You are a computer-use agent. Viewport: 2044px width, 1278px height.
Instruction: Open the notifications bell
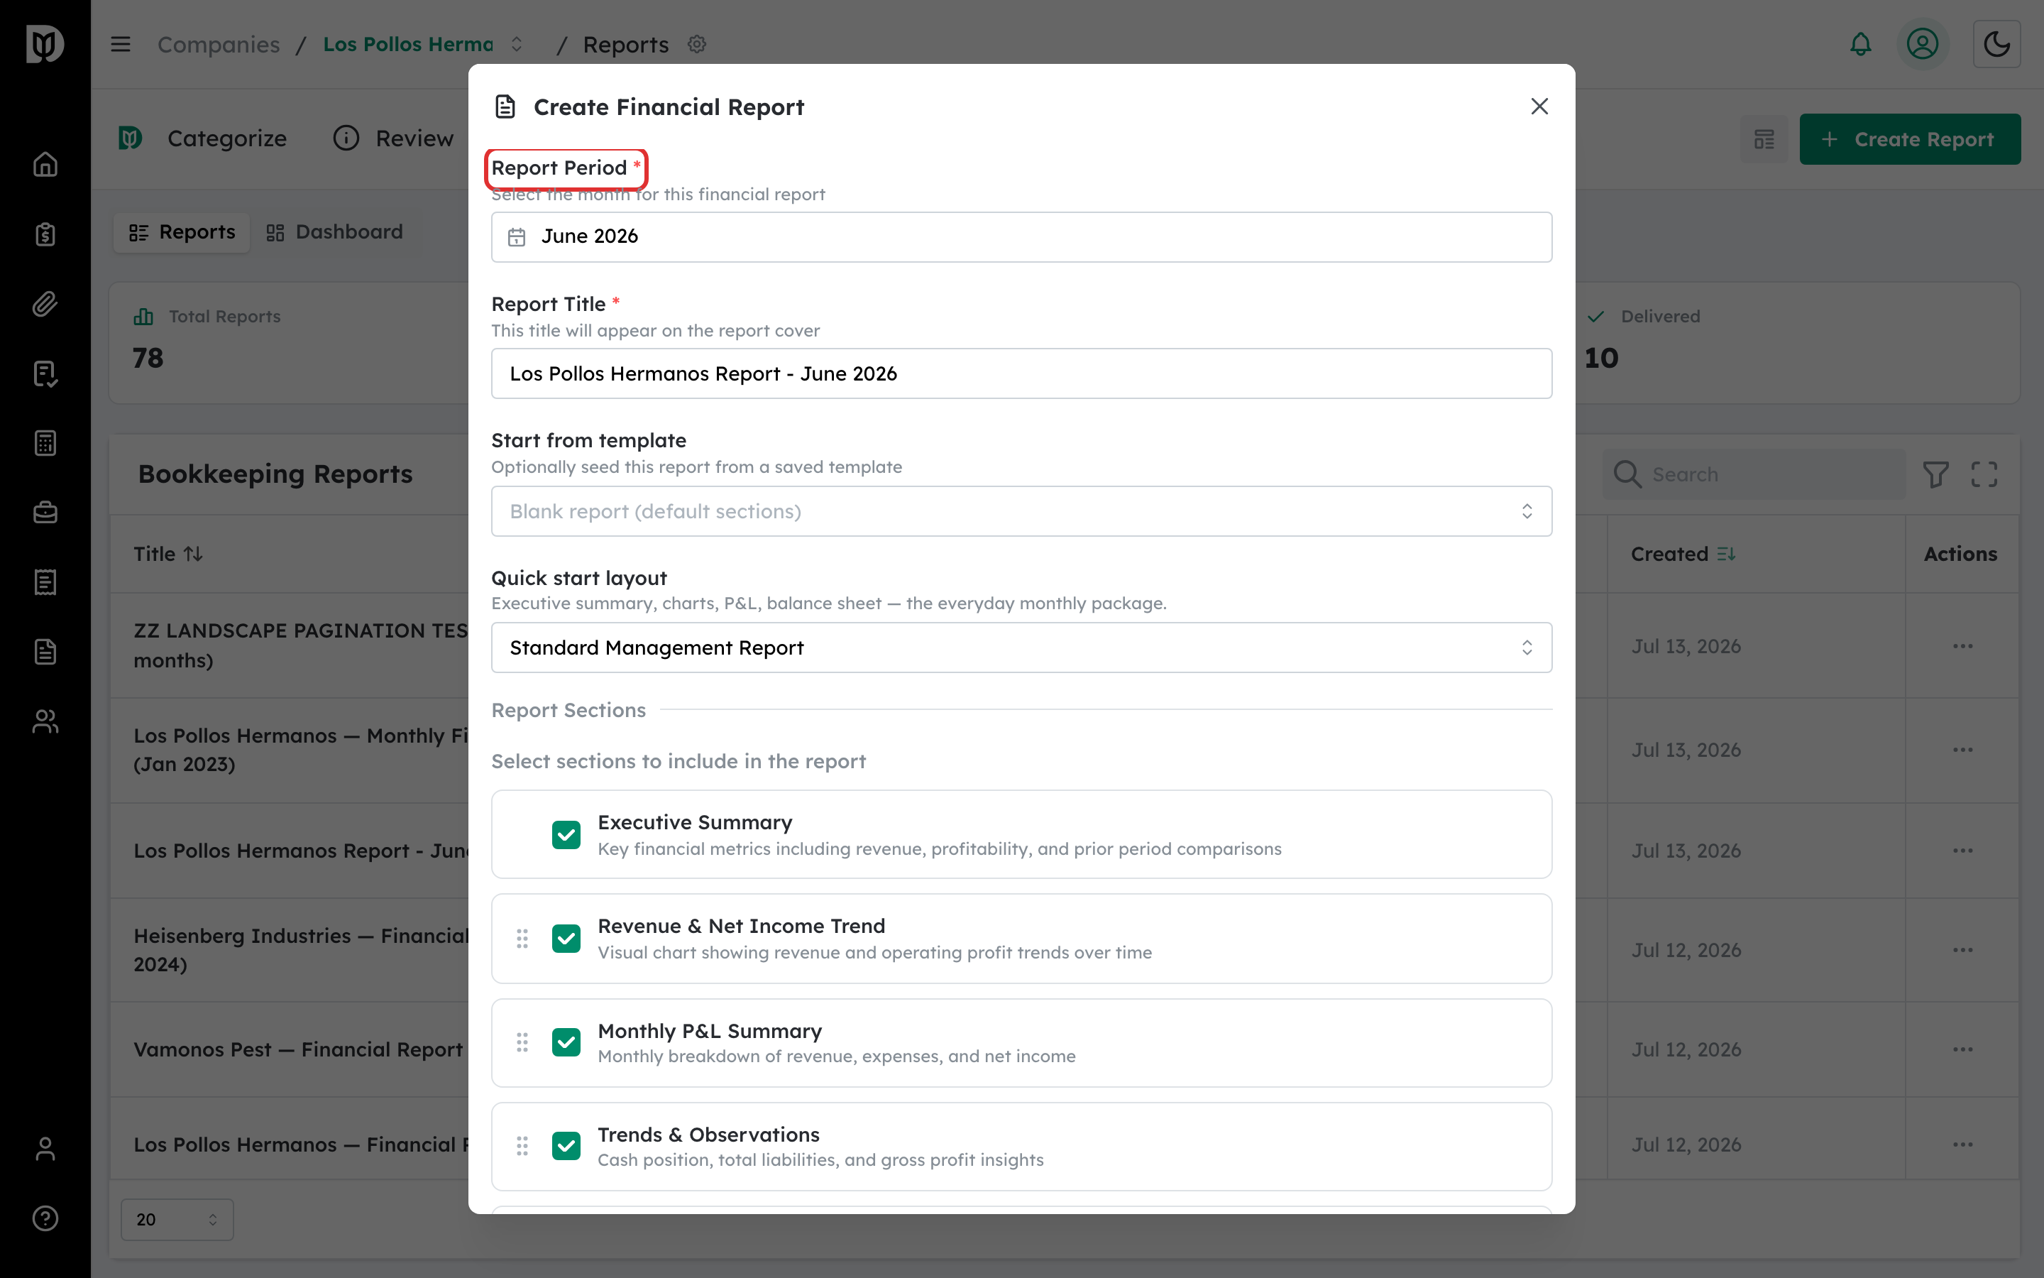(x=1860, y=44)
